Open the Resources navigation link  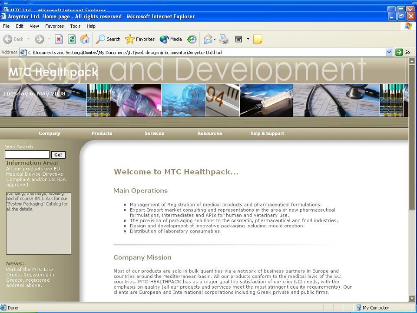[x=209, y=133]
